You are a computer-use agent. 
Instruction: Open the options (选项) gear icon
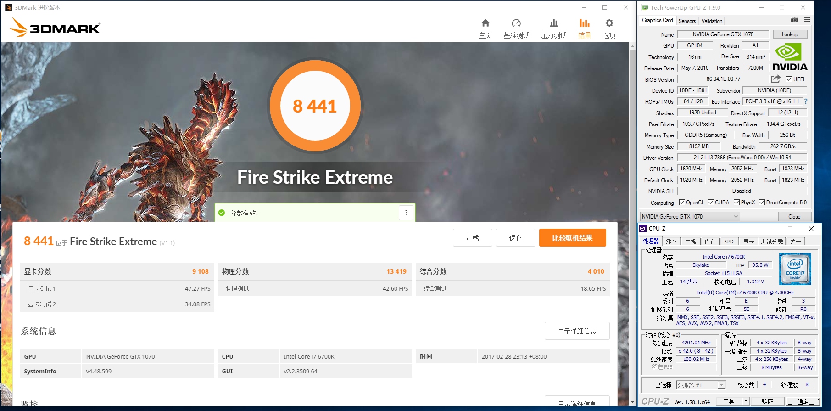609,23
